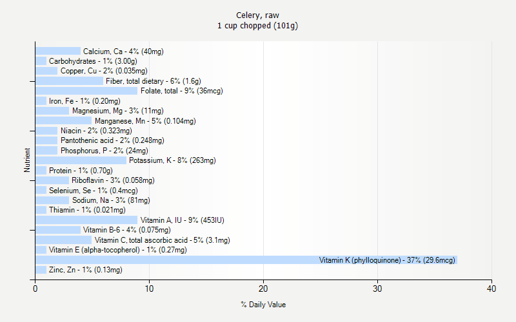Click the % Daily Value axis title
The image size is (516, 322).
[x=263, y=305]
